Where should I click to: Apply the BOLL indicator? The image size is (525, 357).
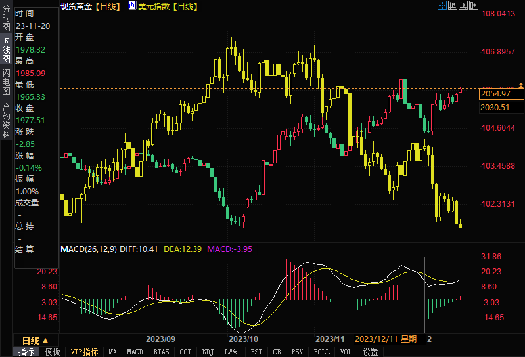321,352
